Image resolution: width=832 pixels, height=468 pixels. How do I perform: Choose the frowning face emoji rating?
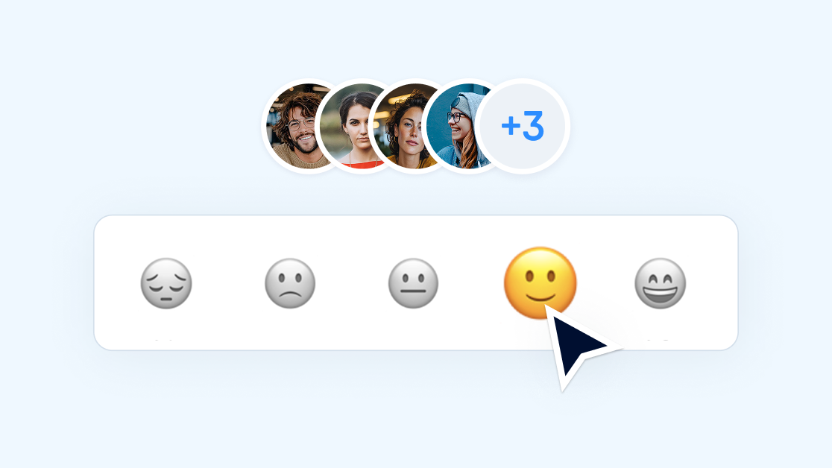(x=290, y=283)
